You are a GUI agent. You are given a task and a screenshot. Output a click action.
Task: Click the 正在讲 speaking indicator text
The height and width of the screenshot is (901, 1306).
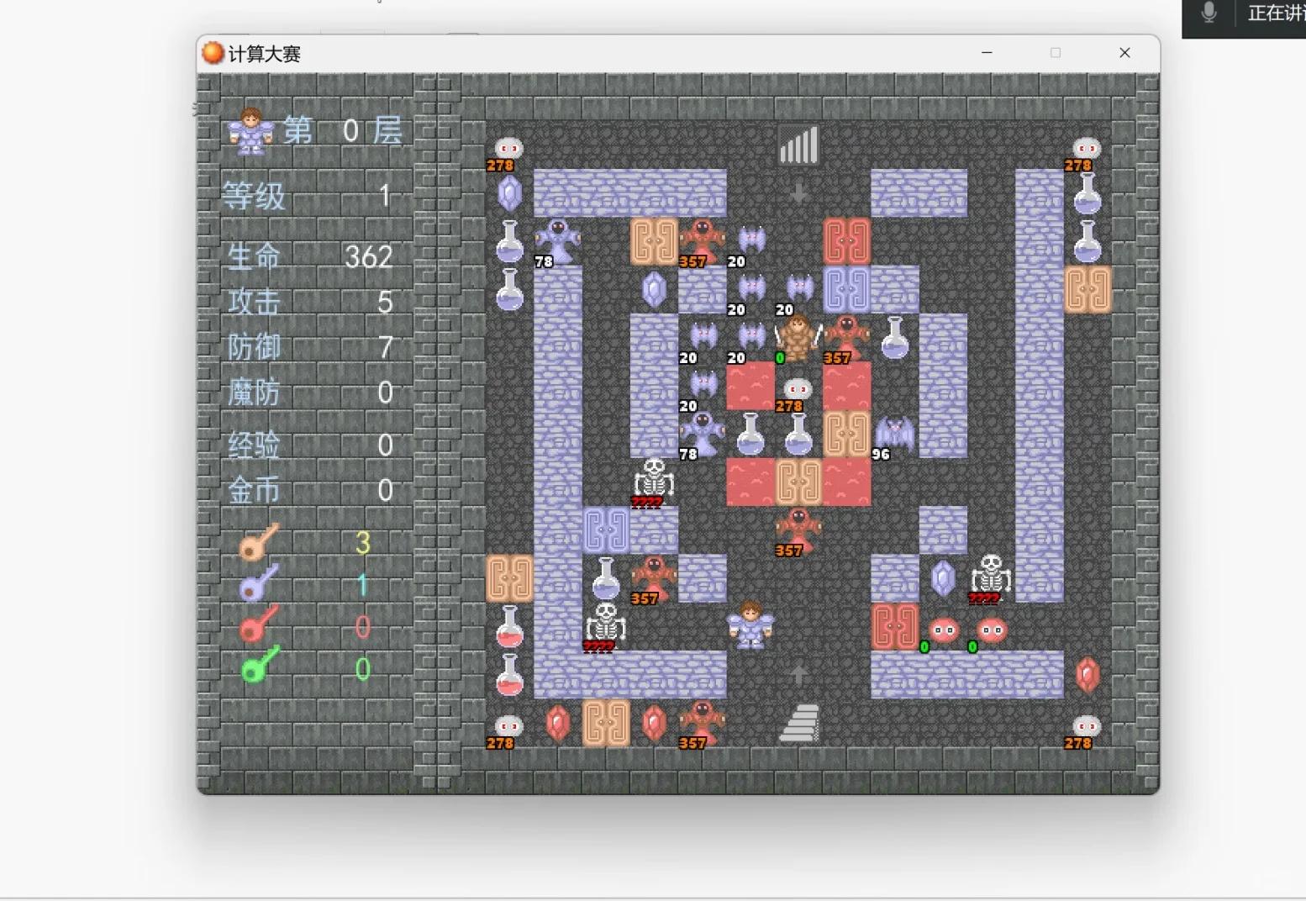1276,13
